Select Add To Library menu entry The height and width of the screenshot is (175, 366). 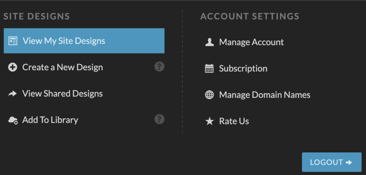pyautogui.click(x=84, y=120)
